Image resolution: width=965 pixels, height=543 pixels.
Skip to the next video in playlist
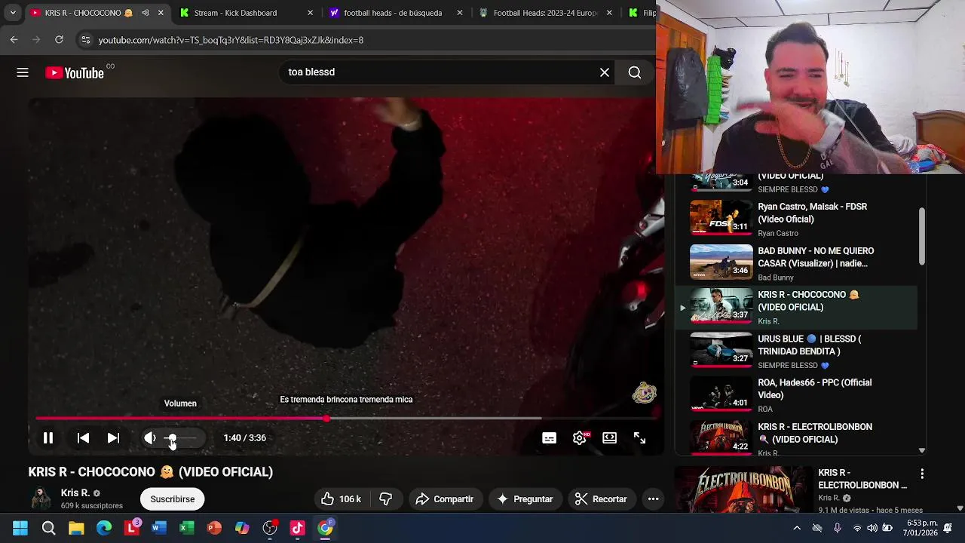pos(113,437)
